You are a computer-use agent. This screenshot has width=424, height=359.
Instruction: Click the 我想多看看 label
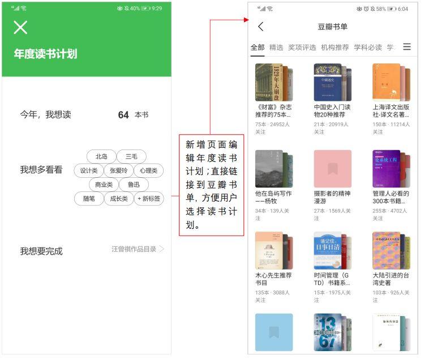point(41,170)
